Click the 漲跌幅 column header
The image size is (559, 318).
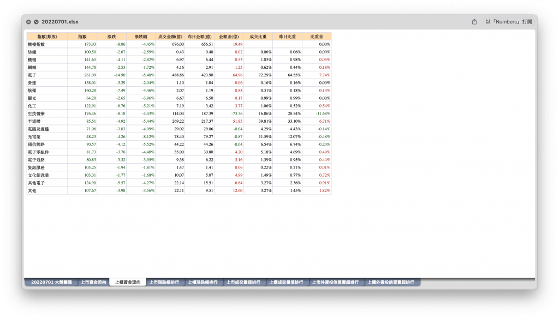(141, 37)
